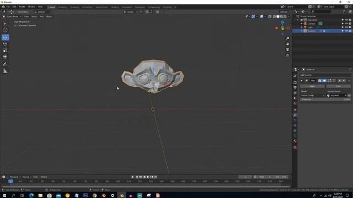Choose the Select Box tool
Viewport: 353px width, 198px height.
(5, 24)
